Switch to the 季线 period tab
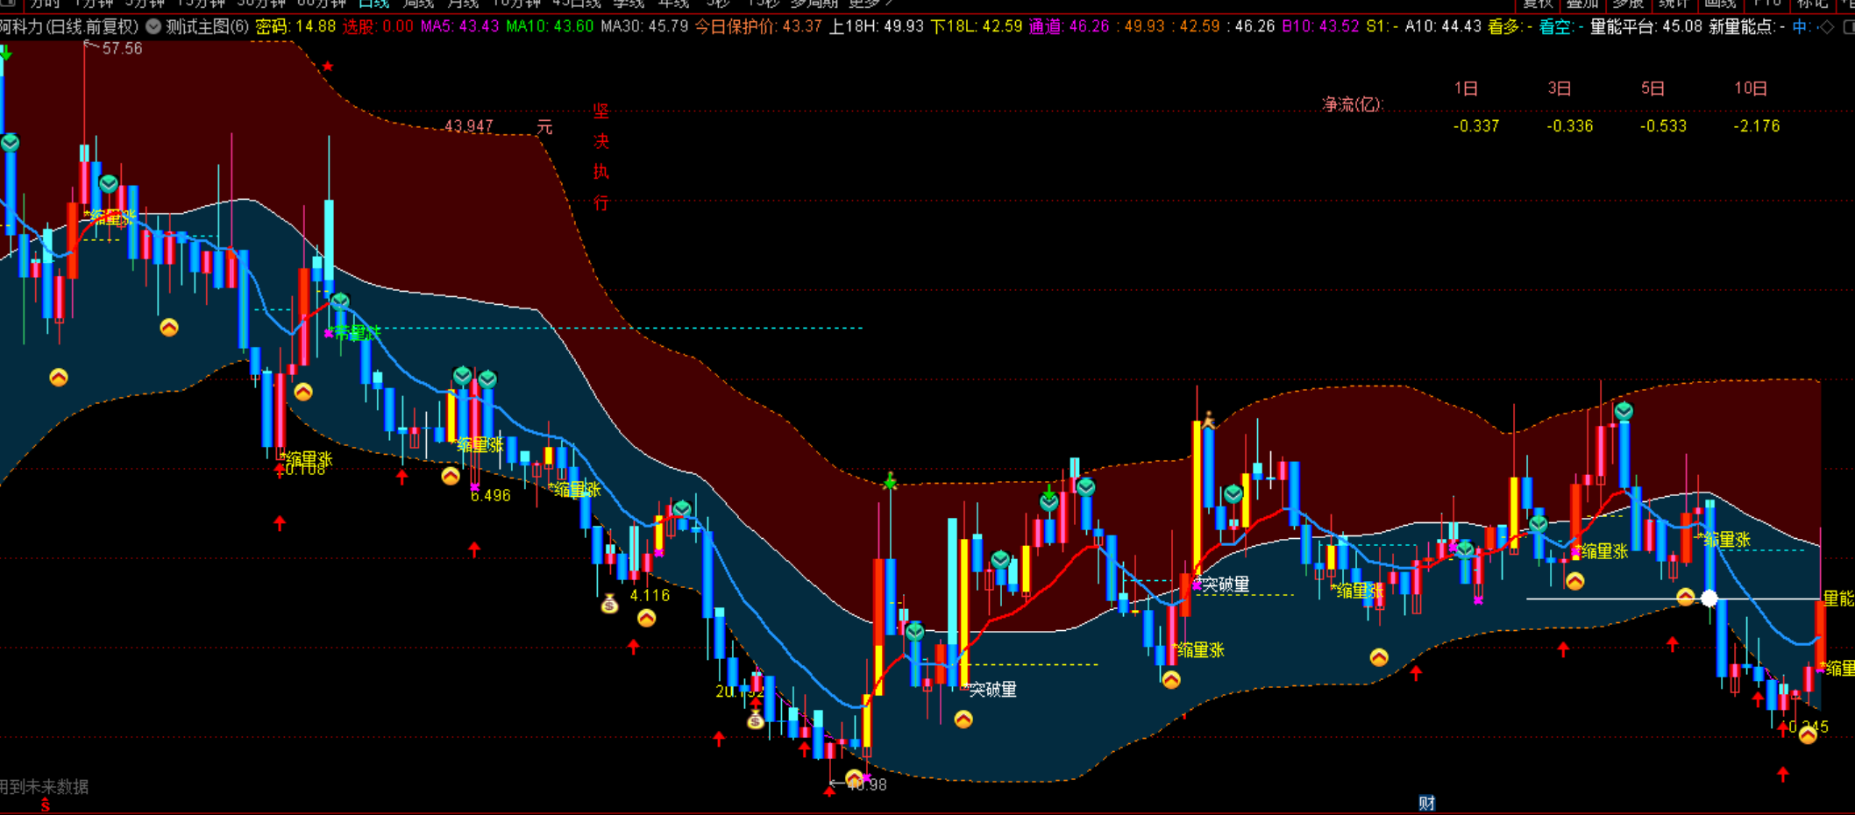The height and width of the screenshot is (815, 1855). tap(629, 4)
